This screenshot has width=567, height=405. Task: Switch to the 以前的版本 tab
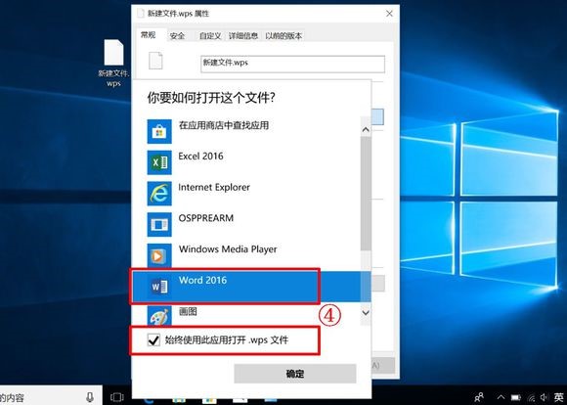tap(283, 36)
